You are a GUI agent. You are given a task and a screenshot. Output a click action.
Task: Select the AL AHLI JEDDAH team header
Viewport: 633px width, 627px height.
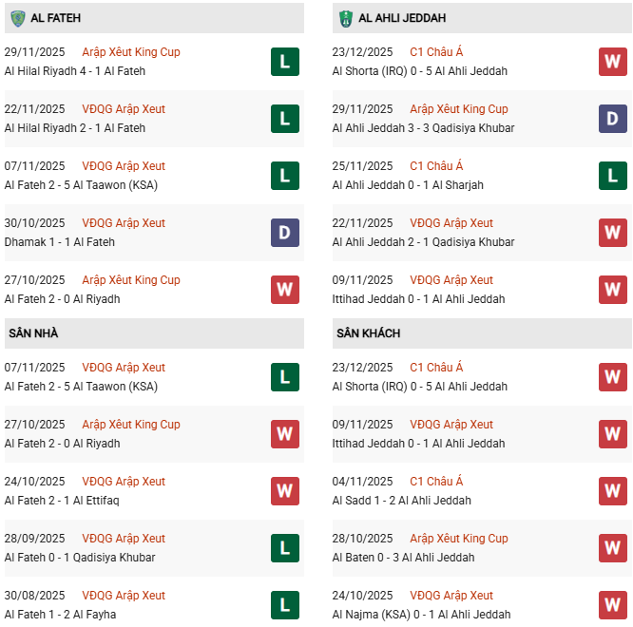(402, 18)
